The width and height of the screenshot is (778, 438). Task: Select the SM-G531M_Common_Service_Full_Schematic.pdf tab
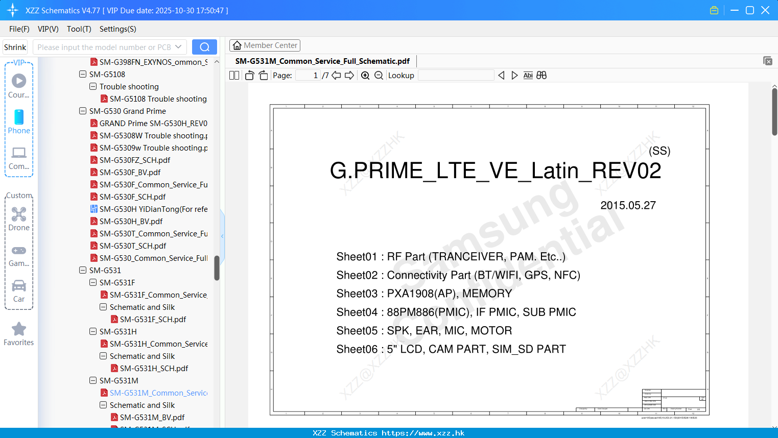(x=322, y=61)
